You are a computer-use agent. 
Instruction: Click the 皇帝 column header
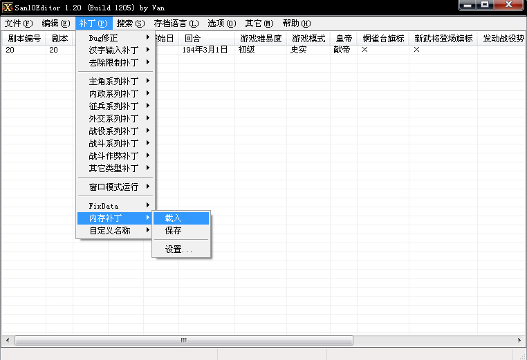(x=344, y=39)
